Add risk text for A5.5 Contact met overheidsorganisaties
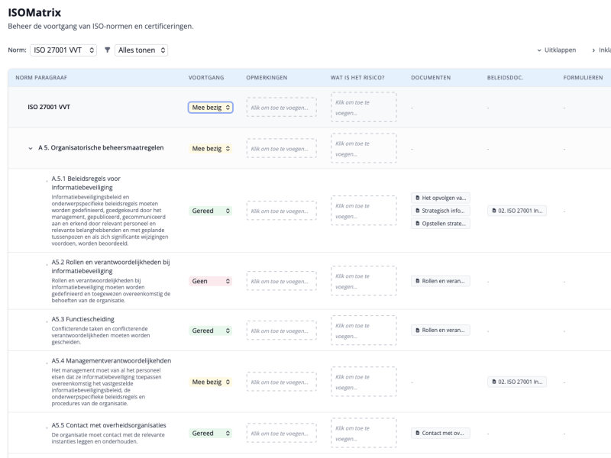611x458 pixels. (364, 434)
